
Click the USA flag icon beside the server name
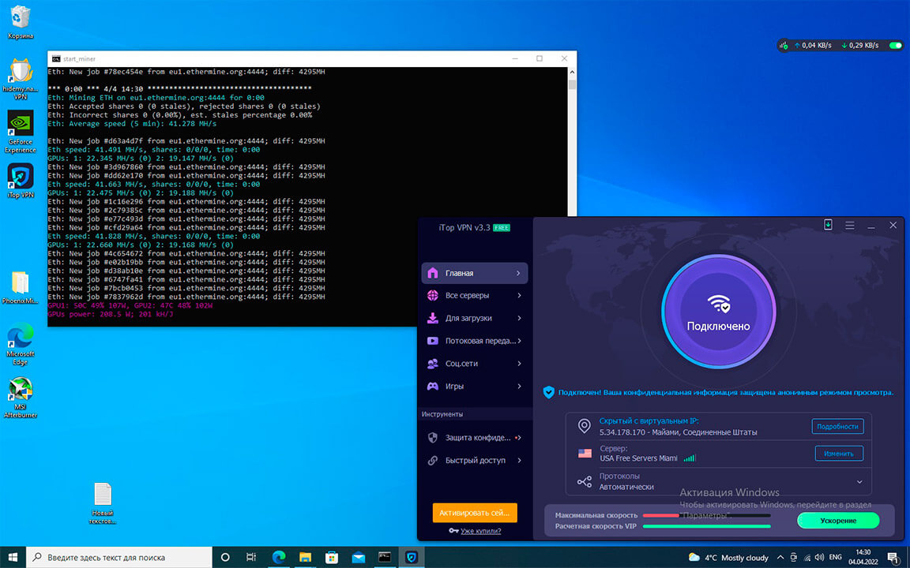pos(585,454)
